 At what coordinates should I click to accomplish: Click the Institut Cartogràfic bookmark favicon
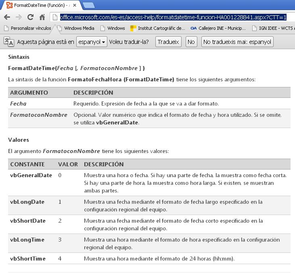pos(133,28)
